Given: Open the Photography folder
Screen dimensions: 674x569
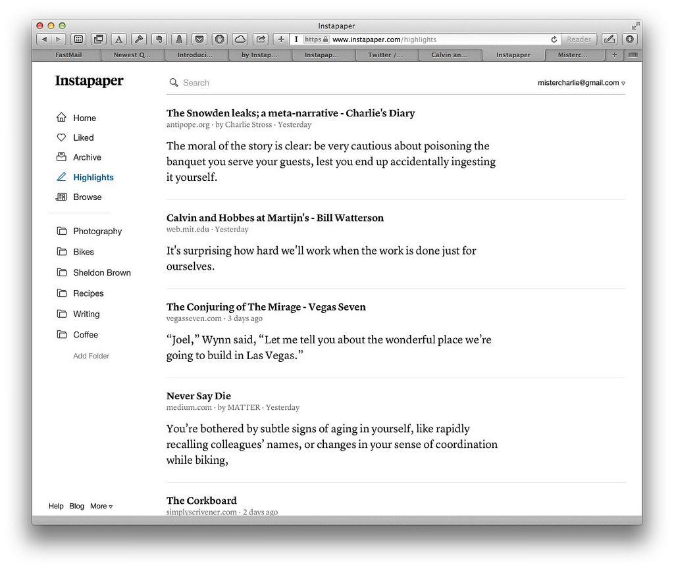Looking at the screenshot, I should [x=97, y=232].
